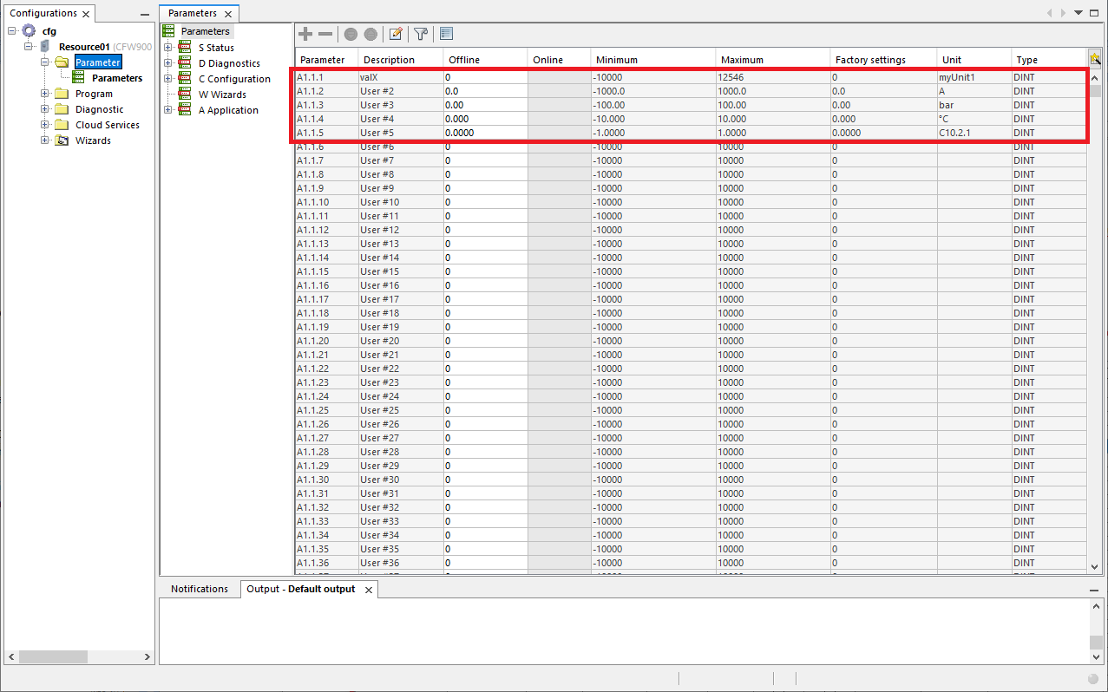Screen dimensions: 1108x692
Task: Remove a parameter with the minus icon
Action: coord(325,34)
